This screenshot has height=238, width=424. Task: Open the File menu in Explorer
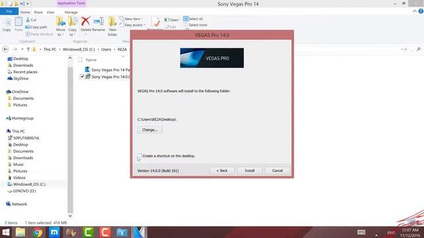pyautogui.click(x=9, y=12)
